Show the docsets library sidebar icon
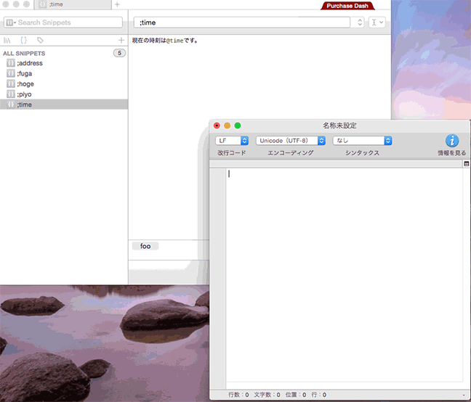This screenshot has width=471, height=402. pyautogui.click(x=8, y=40)
